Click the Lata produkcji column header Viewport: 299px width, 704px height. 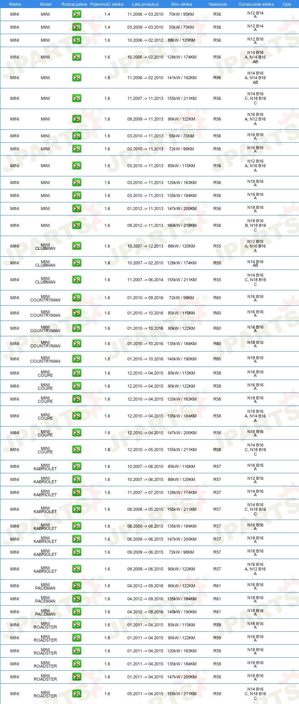(145, 4)
